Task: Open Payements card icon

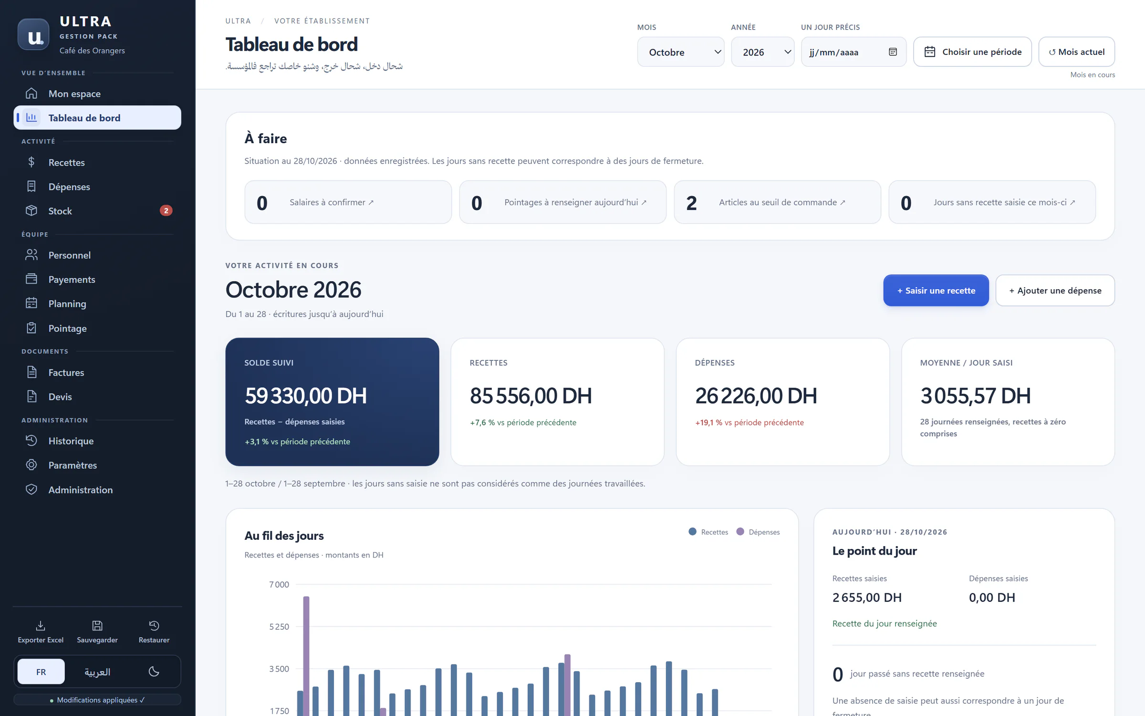Action: tap(31, 279)
